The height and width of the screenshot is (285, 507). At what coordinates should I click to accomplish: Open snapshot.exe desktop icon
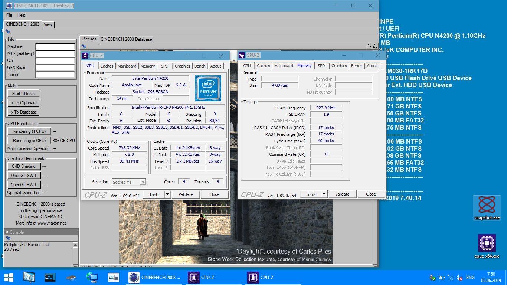pyautogui.click(x=487, y=208)
